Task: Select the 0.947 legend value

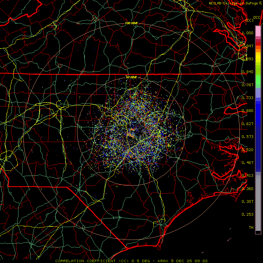Action: pyautogui.click(x=248, y=46)
